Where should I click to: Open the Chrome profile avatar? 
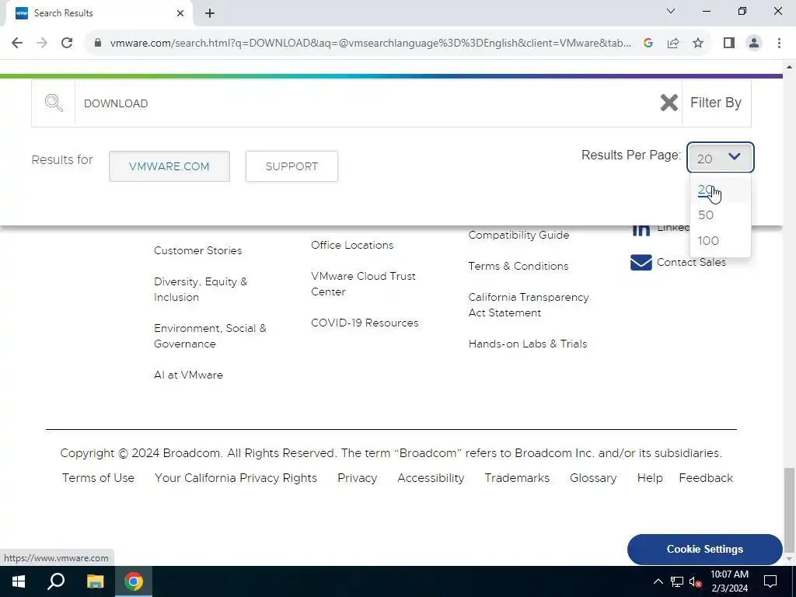[754, 43]
